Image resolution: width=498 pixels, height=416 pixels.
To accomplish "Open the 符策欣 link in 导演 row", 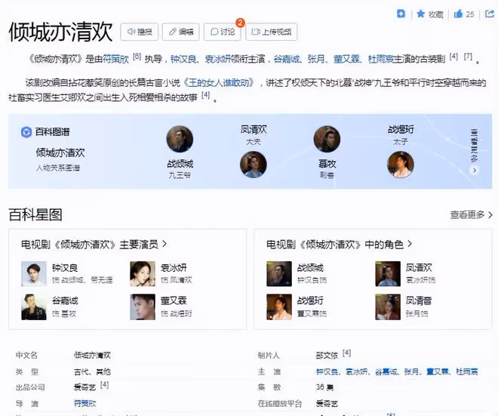I will point(85,404).
